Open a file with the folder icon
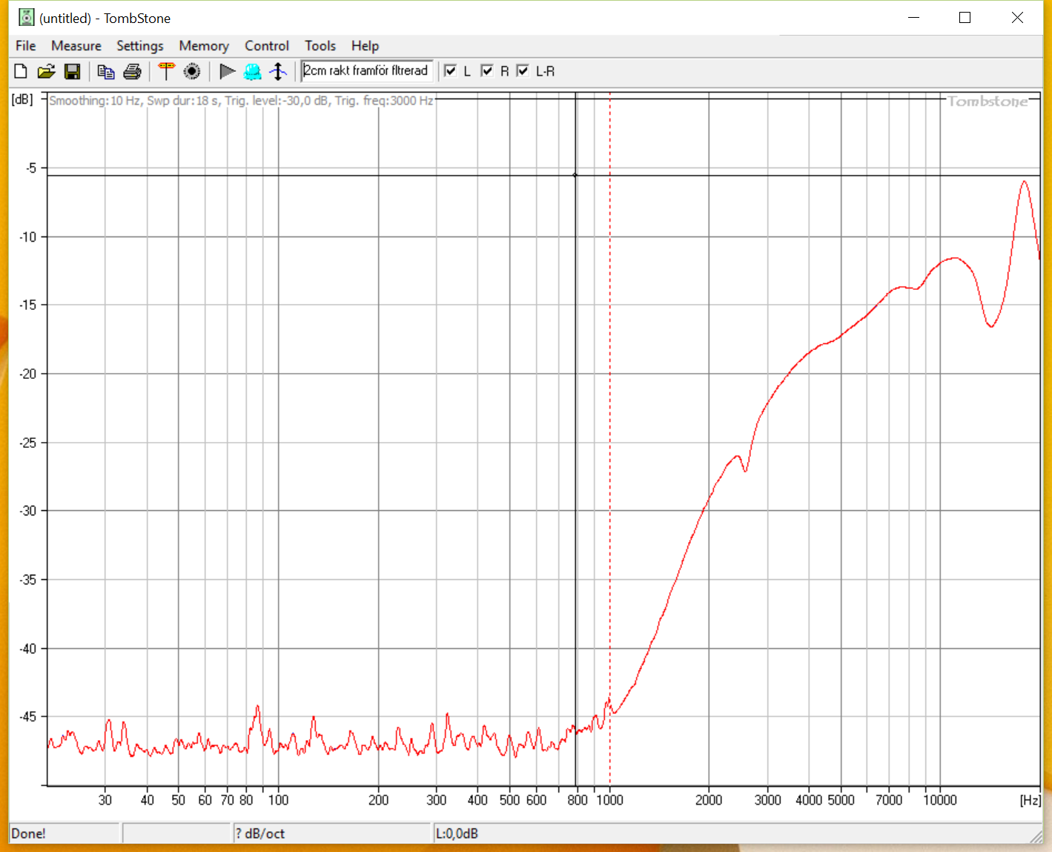 46,71
